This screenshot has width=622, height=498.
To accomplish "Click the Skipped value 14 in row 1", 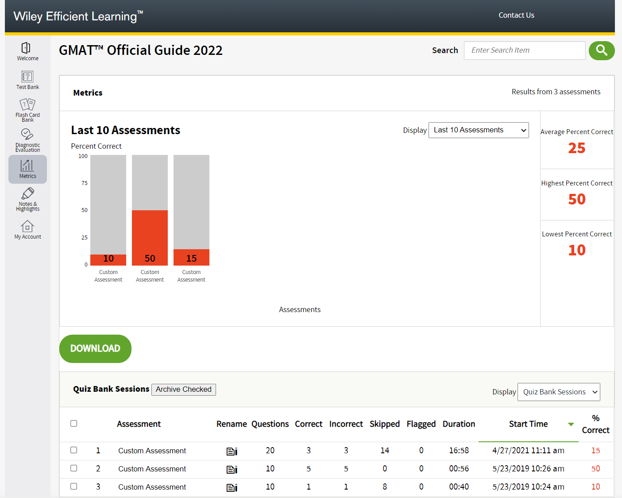I will pos(385,451).
